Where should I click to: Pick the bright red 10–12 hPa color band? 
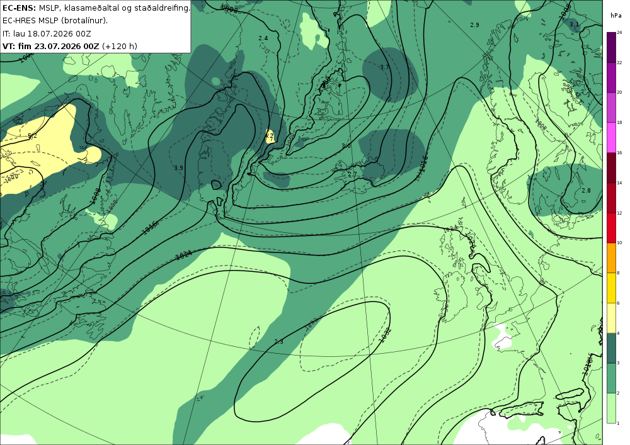click(611, 227)
